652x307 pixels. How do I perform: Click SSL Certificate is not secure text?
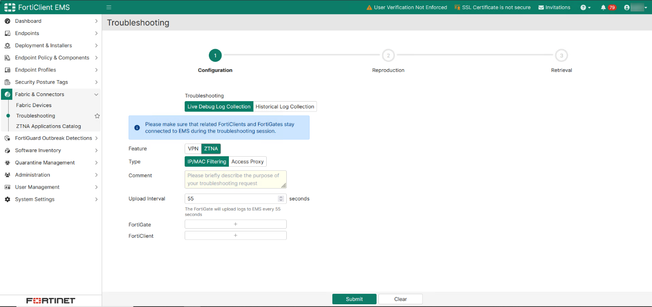point(496,8)
